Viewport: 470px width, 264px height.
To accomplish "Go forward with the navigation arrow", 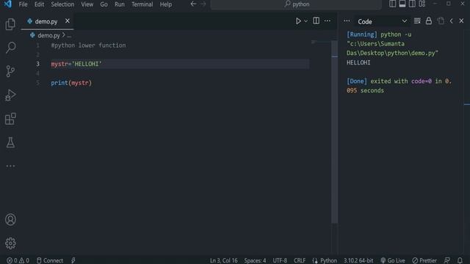I will click(x=203, y=4).
